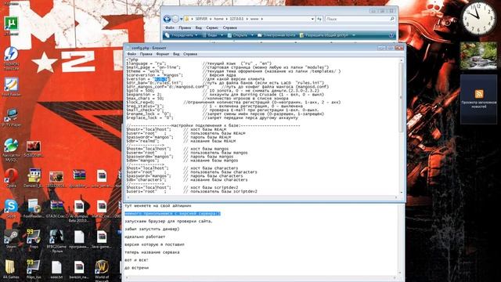This screenshot has height=282, width=501.
Task: Select the fraps_rus desktop shortcut
Action: [34, 269]
